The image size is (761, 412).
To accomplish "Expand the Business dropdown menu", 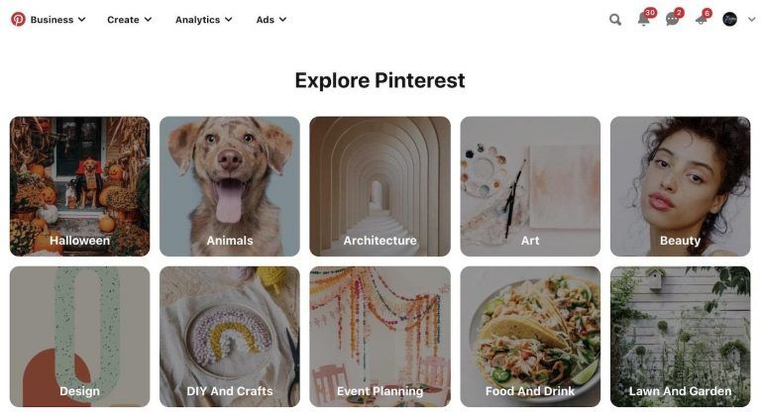I will [57, 20].
